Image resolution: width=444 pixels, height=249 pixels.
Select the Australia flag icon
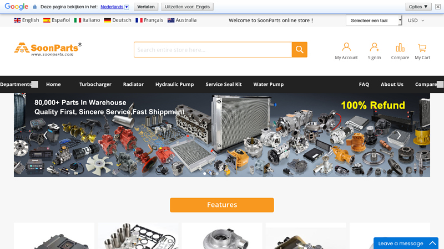171,20
